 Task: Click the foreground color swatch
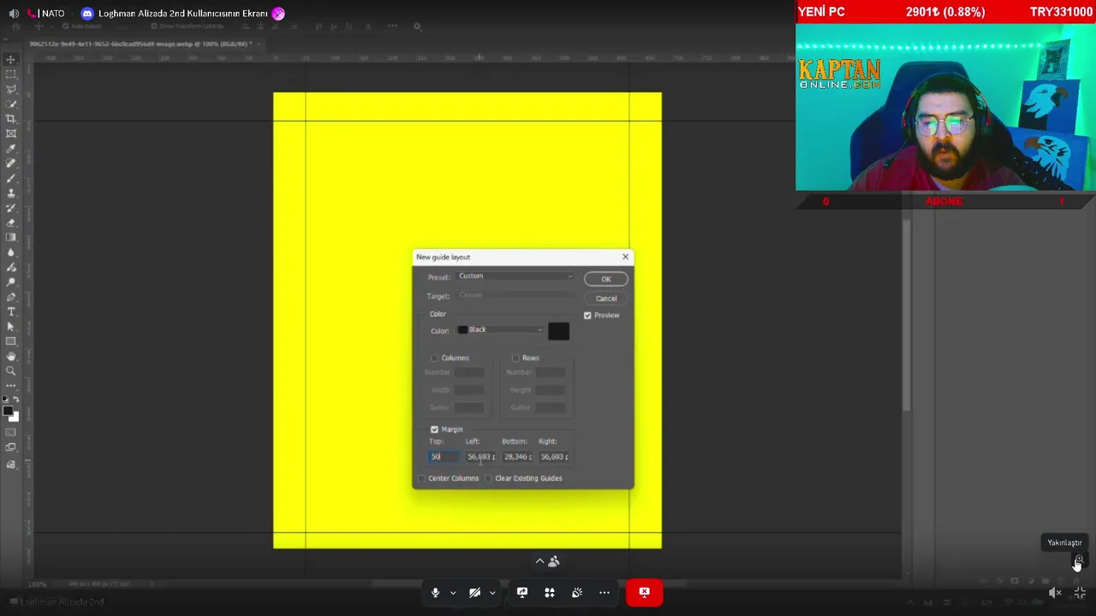8,412
